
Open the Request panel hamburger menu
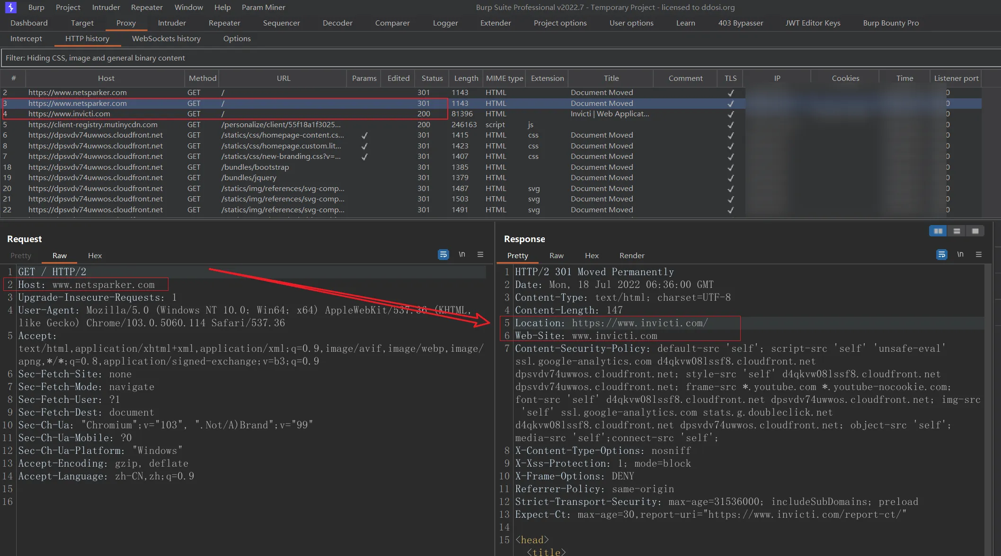pyautogui.click(x=480, y=254)
